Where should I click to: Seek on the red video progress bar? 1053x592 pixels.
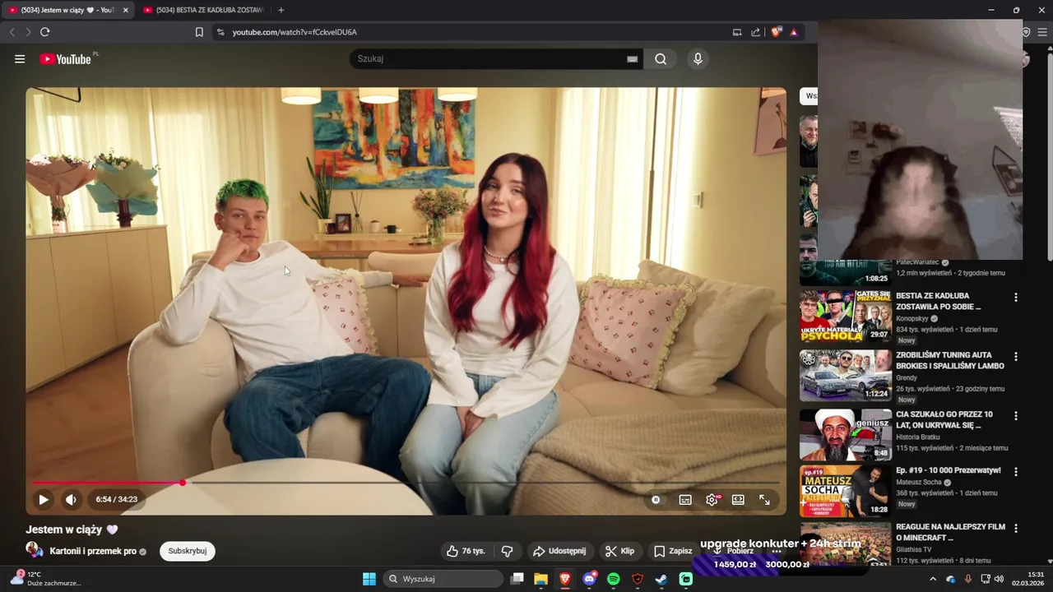click(406, 483)
